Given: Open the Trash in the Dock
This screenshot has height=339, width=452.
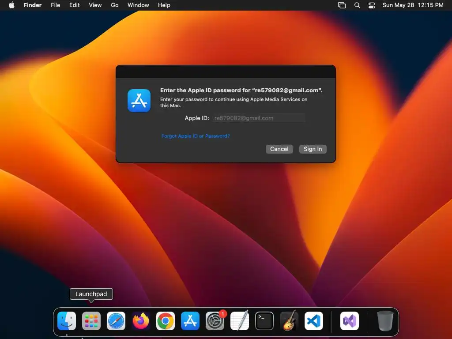Looking at the screenshot, I should click(385, 321).
